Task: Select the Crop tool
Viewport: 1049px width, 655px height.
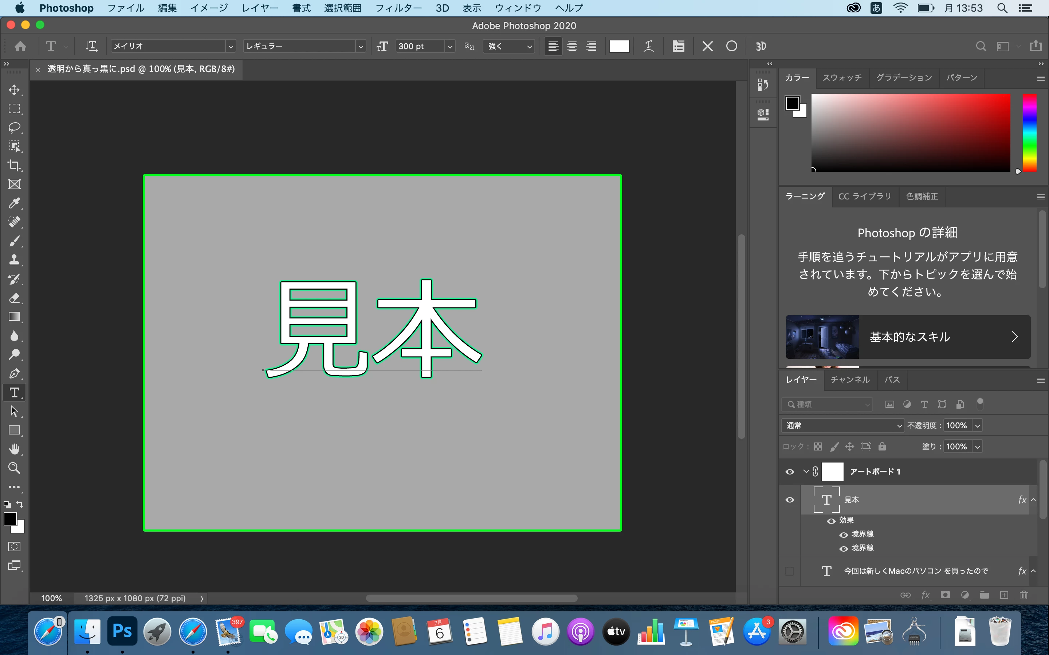Action: 14,165
